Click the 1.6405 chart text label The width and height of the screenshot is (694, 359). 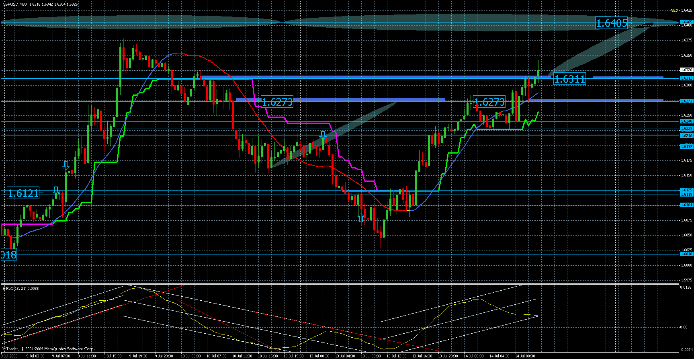pyautogui.click(x=611, y=23)
